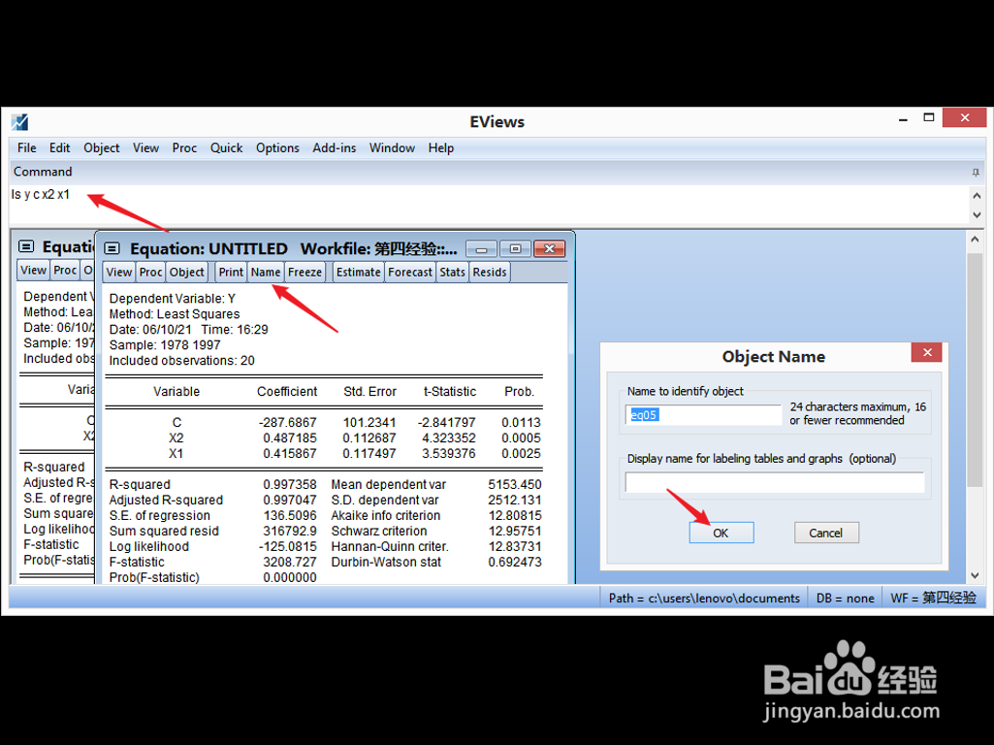The height and width of the screenshot is (745, 994).
Task: Open the File menu
Action: pyautogui.click(x=26, y=147)
